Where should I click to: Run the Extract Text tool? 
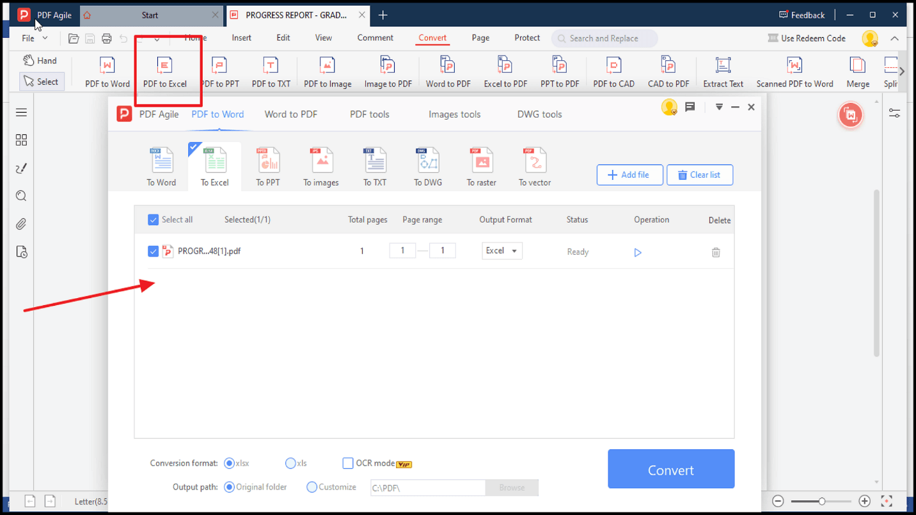[723, 72]
